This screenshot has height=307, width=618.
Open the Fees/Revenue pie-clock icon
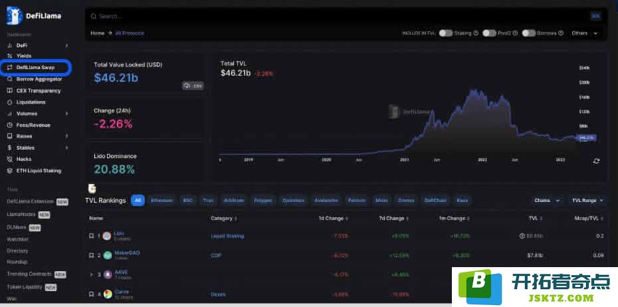click(x=10, y=125)
